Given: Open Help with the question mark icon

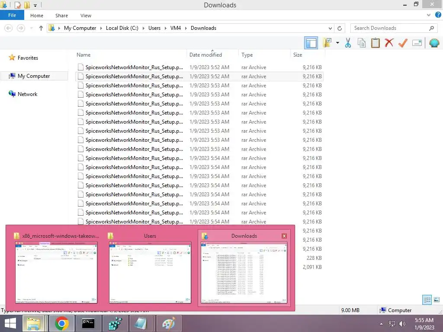Looking at the screenshot, I should 438,15.
